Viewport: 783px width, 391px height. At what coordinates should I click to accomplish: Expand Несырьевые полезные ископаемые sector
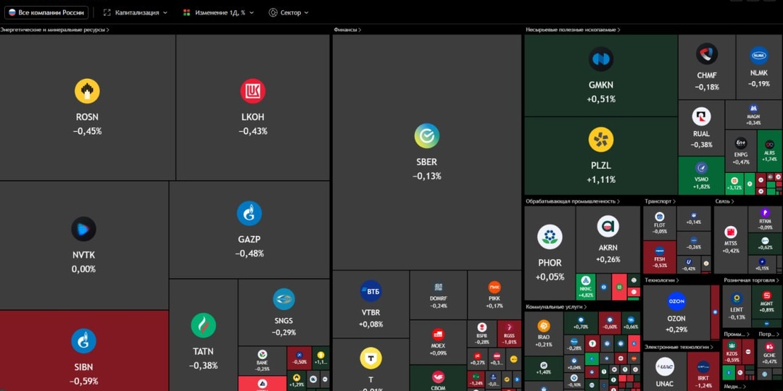573,30
